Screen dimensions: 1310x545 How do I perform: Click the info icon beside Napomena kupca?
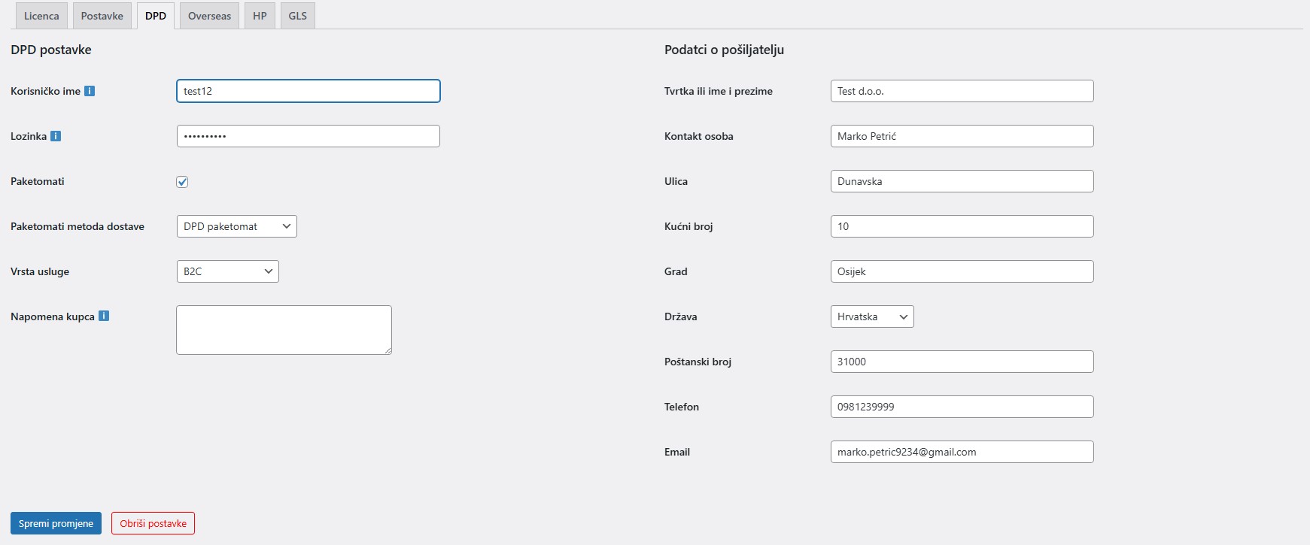tap(104, 316)
